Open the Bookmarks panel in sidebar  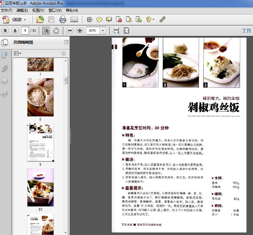[x=5, y=55]
